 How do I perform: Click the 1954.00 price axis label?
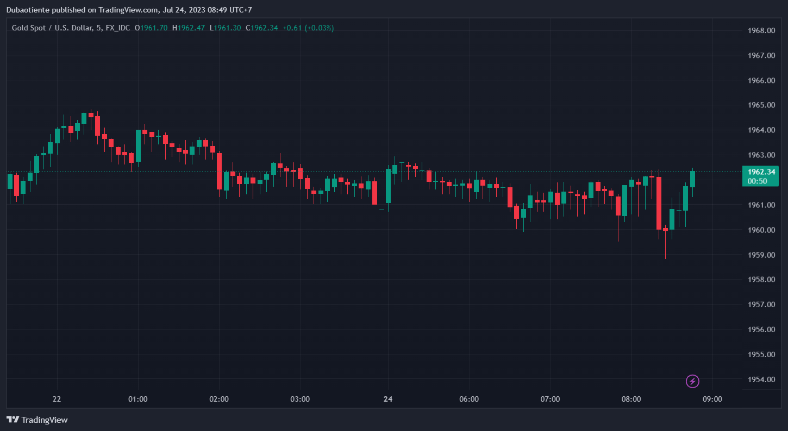pyautogui.click(x=760, y=379)
